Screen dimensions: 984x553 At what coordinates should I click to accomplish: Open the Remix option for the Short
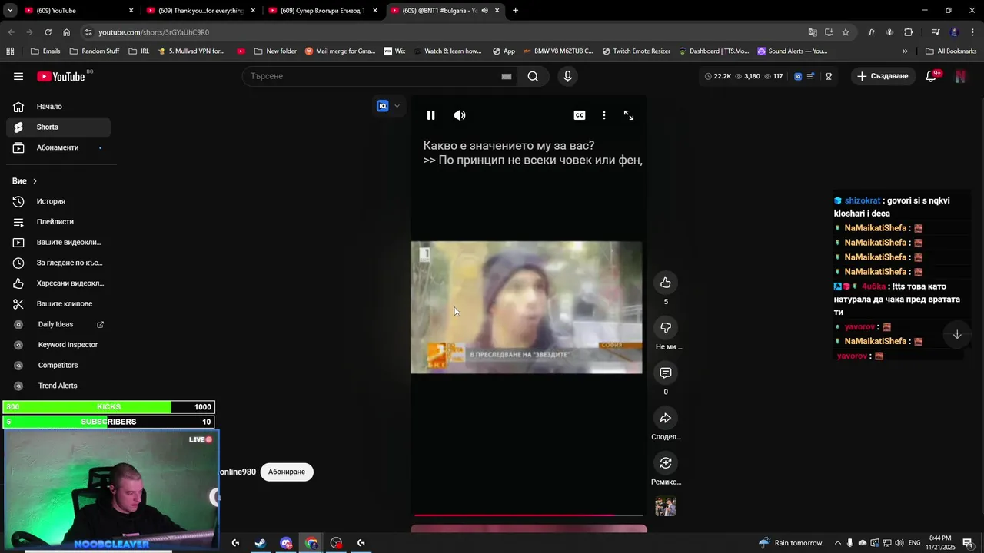[666, 463]
